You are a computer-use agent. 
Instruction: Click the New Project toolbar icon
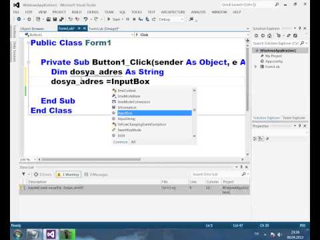[38, 19]
